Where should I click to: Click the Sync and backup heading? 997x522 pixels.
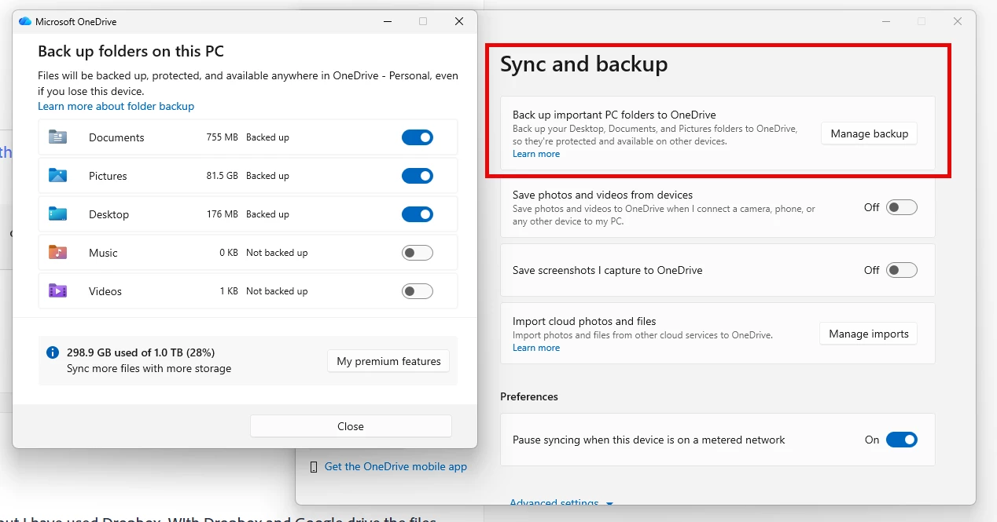pos(584,64)
